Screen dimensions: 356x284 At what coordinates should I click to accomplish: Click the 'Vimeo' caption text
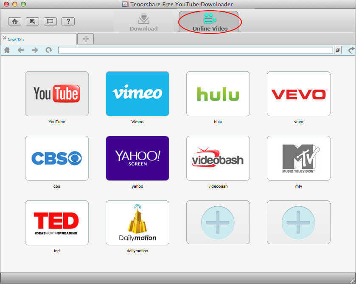pos(137,122)
